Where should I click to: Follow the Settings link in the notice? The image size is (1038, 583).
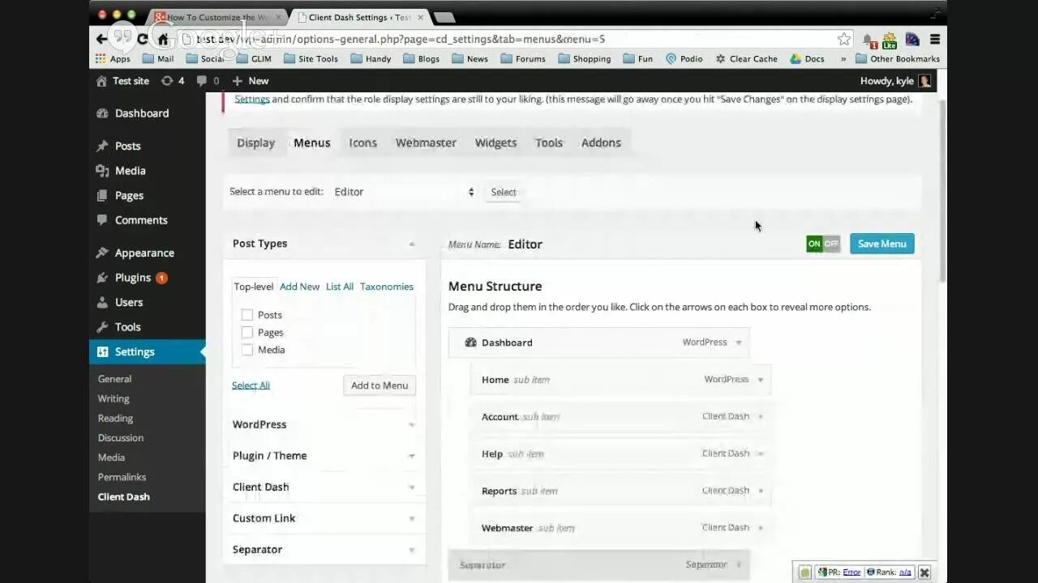pos(252,99)
